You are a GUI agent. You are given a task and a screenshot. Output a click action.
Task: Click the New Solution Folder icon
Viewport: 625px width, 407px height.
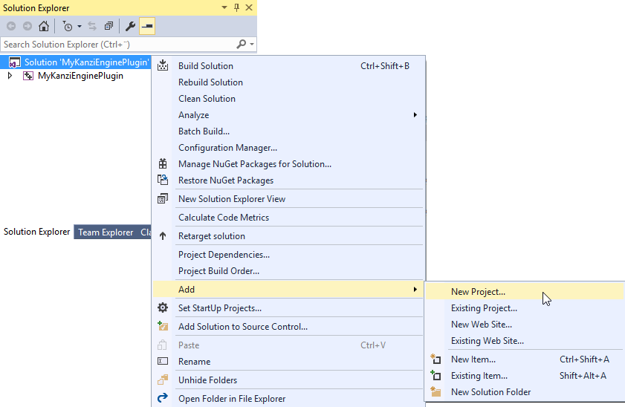point(436,392)
